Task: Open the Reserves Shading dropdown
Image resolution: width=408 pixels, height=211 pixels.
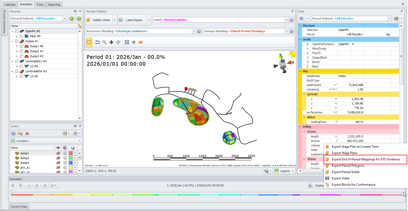Action: (194, 31)
